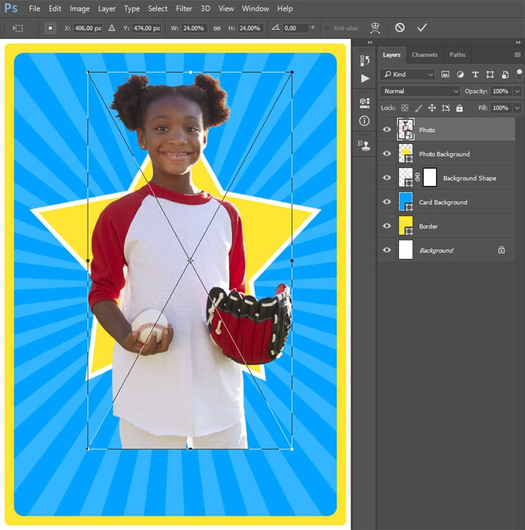Viewport: 525px width, 530px height.
Task: Open the Opacity slider dropdown arrow
Action: (517, 91)
